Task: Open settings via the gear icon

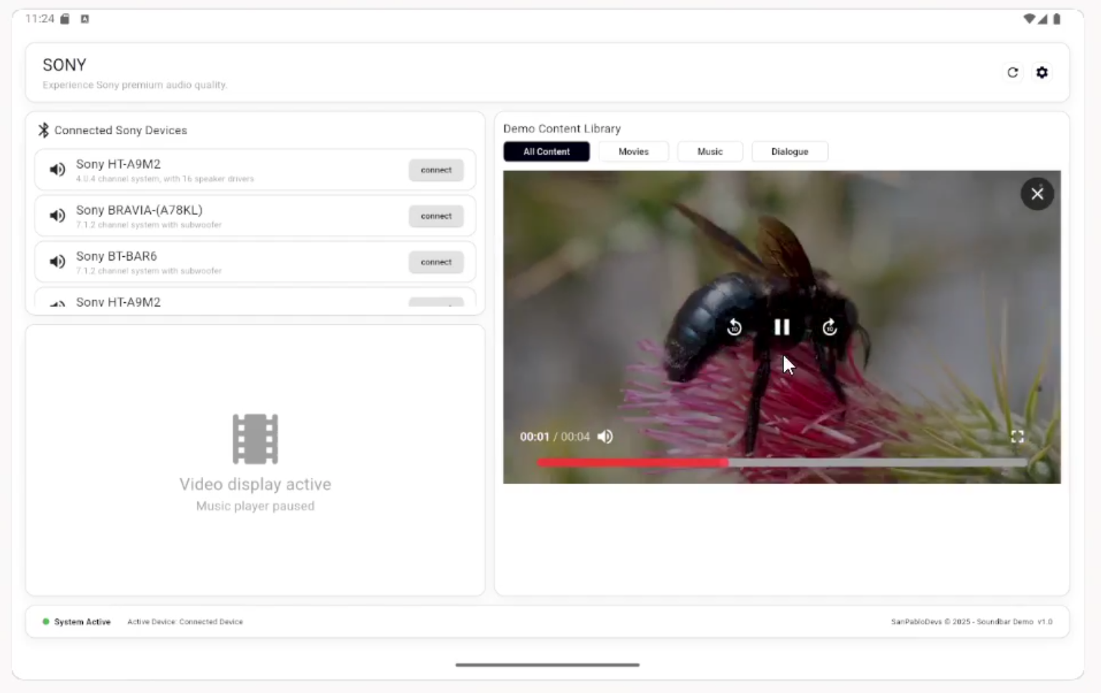Action: 1042,72
